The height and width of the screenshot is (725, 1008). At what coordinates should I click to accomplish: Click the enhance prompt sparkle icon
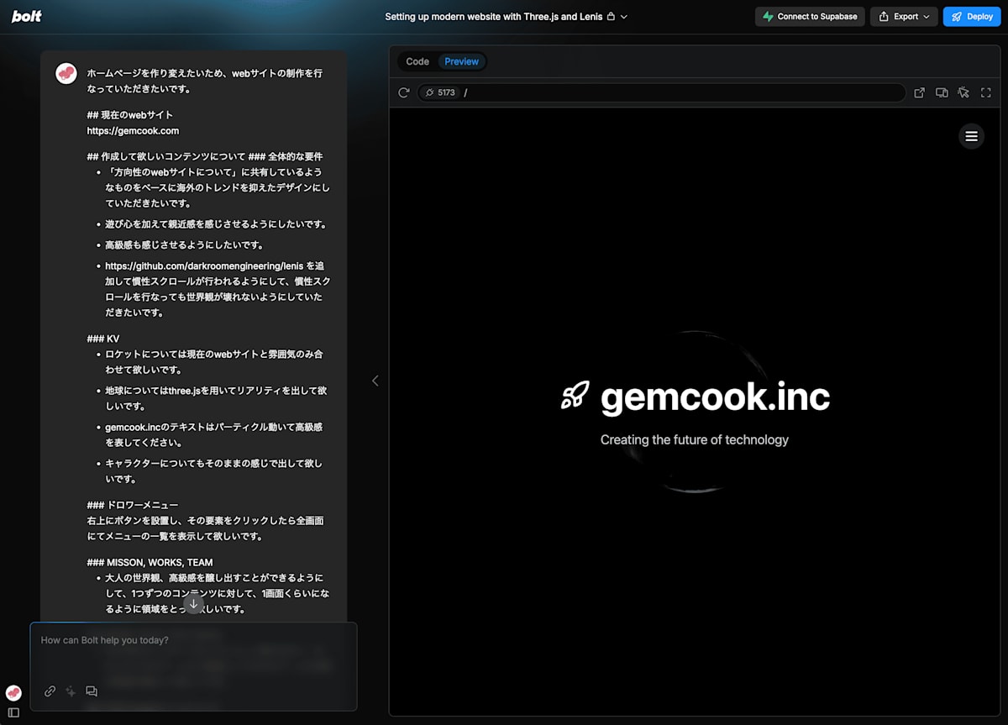click(71, 691)
